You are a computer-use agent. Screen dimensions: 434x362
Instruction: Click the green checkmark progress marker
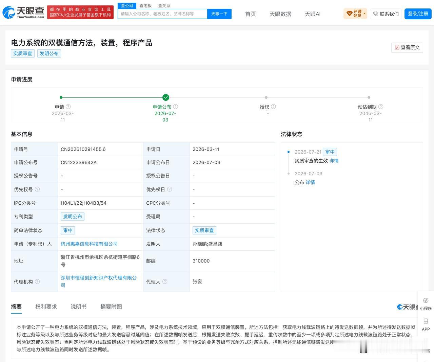pos(166,97)
